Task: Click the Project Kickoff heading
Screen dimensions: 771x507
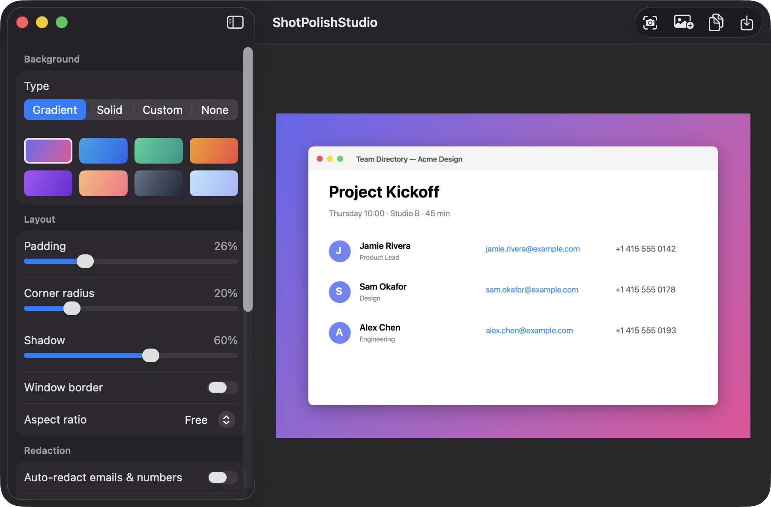Action: (x=384, y=192)
